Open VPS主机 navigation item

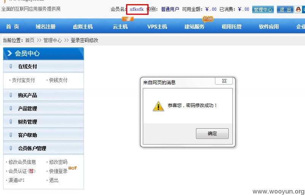[x=157, y=27]
